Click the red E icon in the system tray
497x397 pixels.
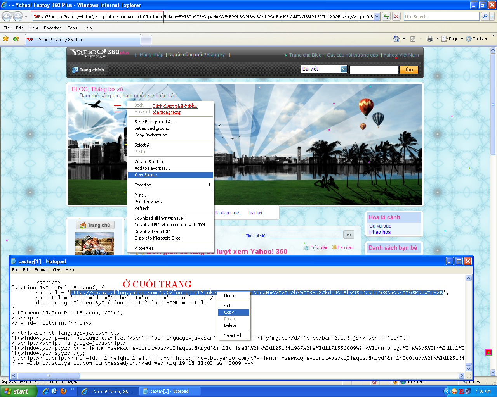pos(461,391)
